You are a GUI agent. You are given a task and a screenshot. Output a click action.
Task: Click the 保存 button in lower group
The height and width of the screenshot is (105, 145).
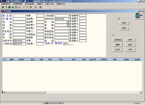tap(130, 45)
